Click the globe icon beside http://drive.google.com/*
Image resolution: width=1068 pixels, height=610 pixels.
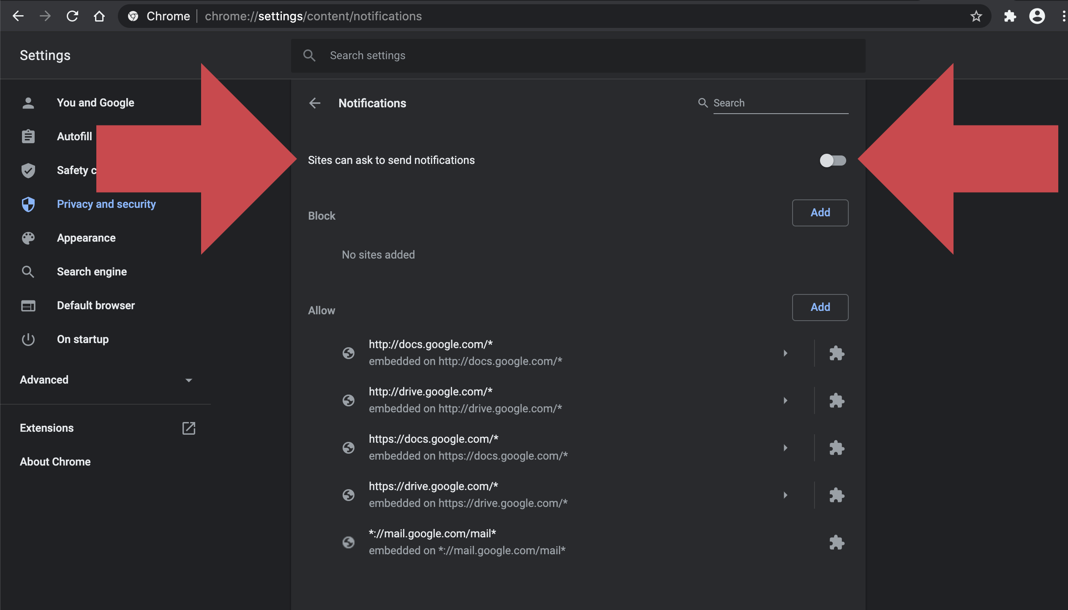(x=349, y=400)
